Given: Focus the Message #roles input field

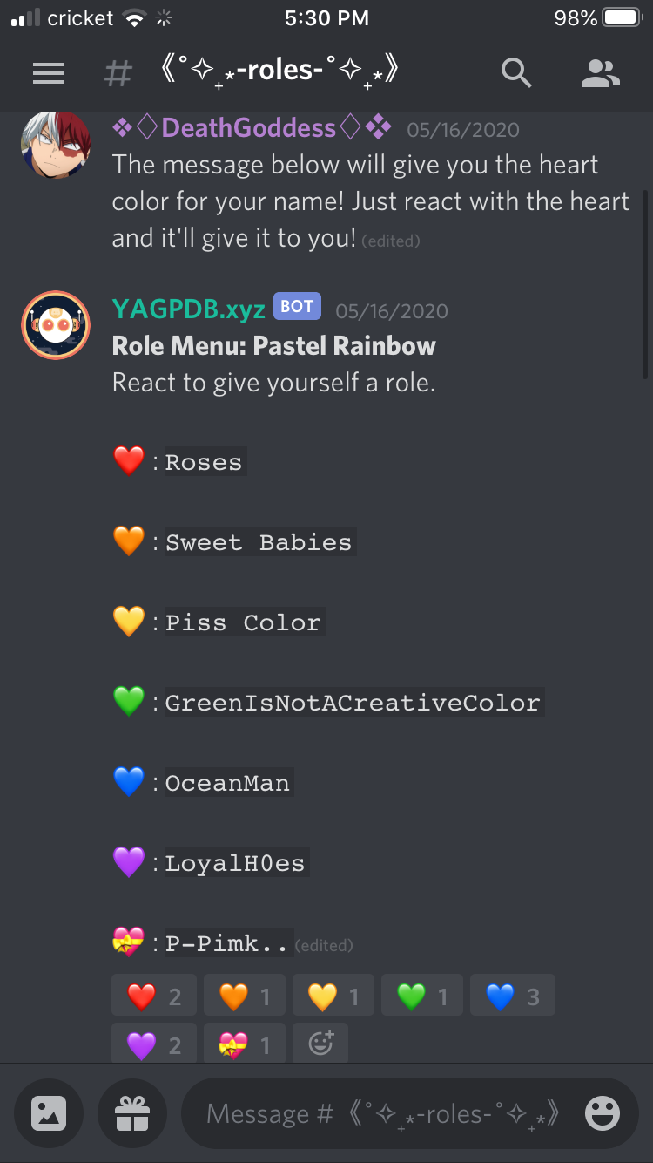Looking at the screenshot, I should (383, 1113).
